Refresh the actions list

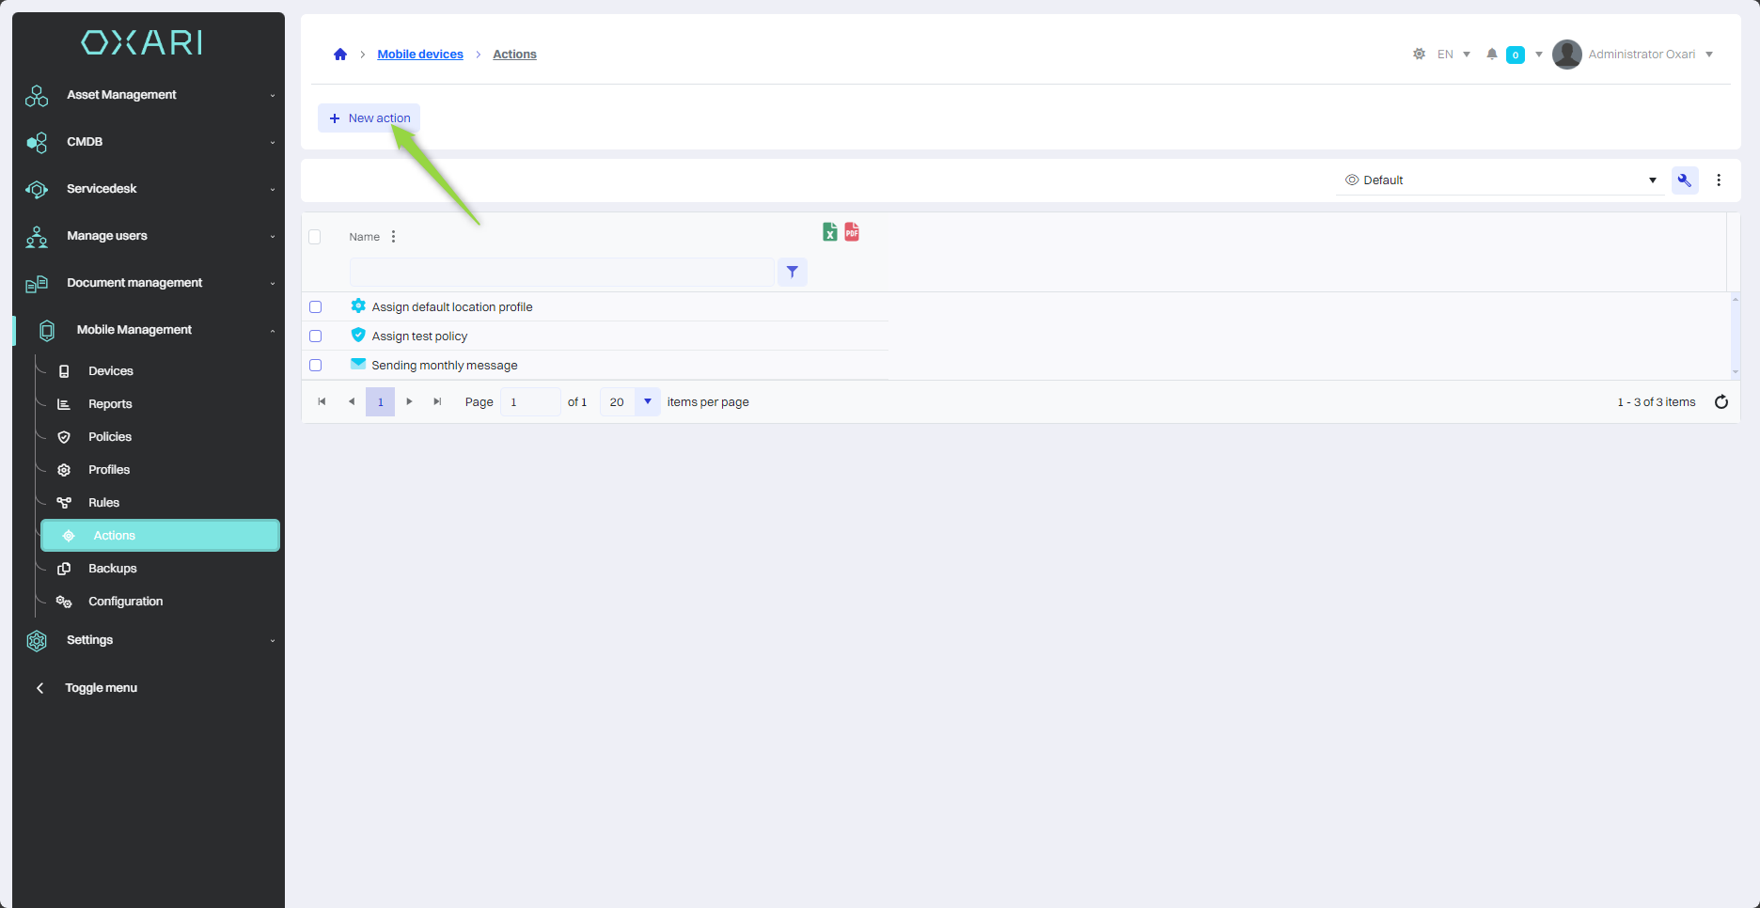(x=1721, y=402)
